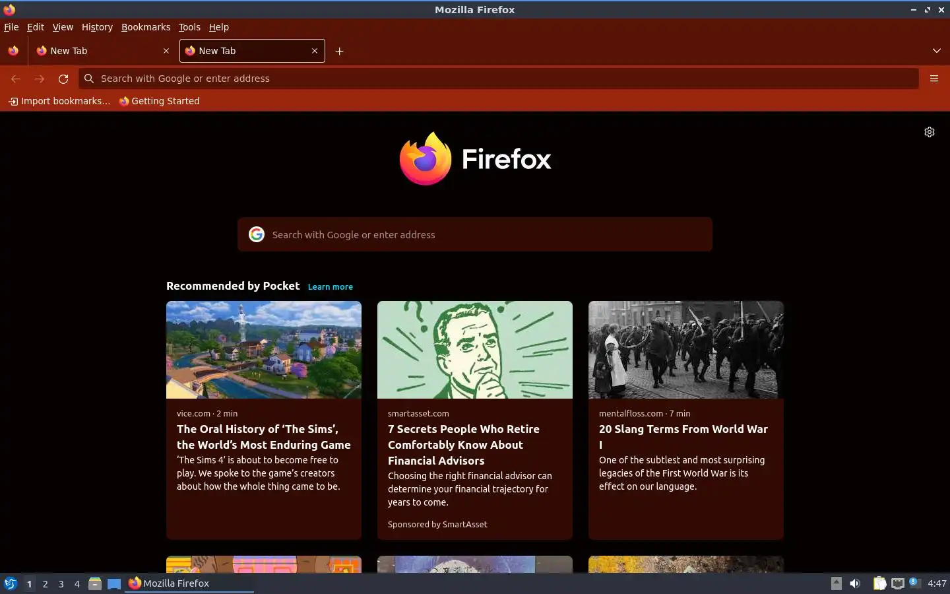Image resolution: width=950 pixels, height=594 pixels.
Task: Click the magnifier icon in address bar
Action: 89,79
